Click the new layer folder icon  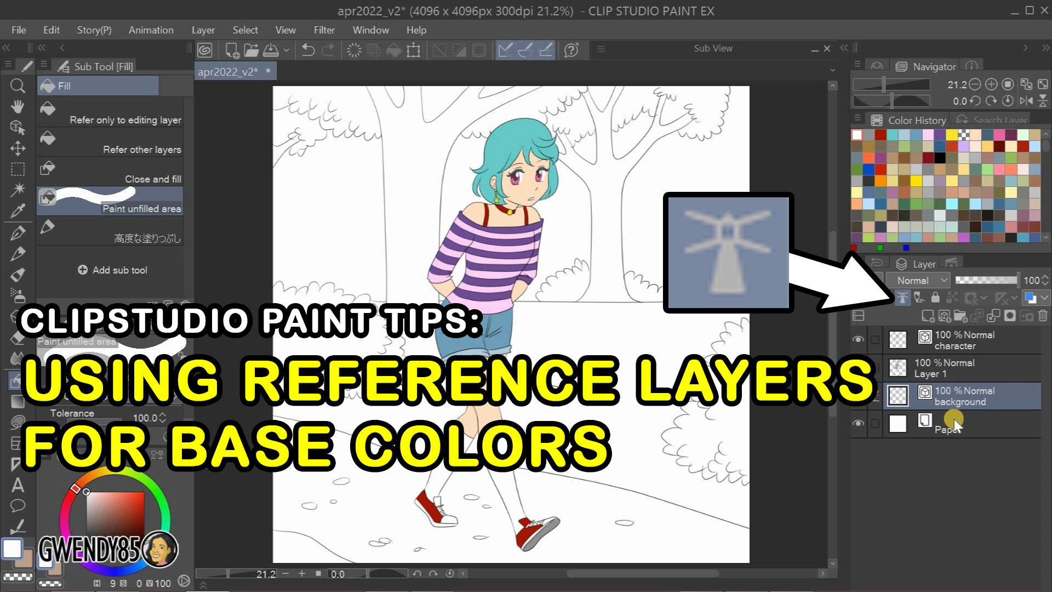tap(960, 316)
